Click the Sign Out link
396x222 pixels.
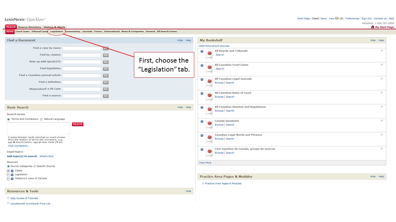[x=367, y=18]
